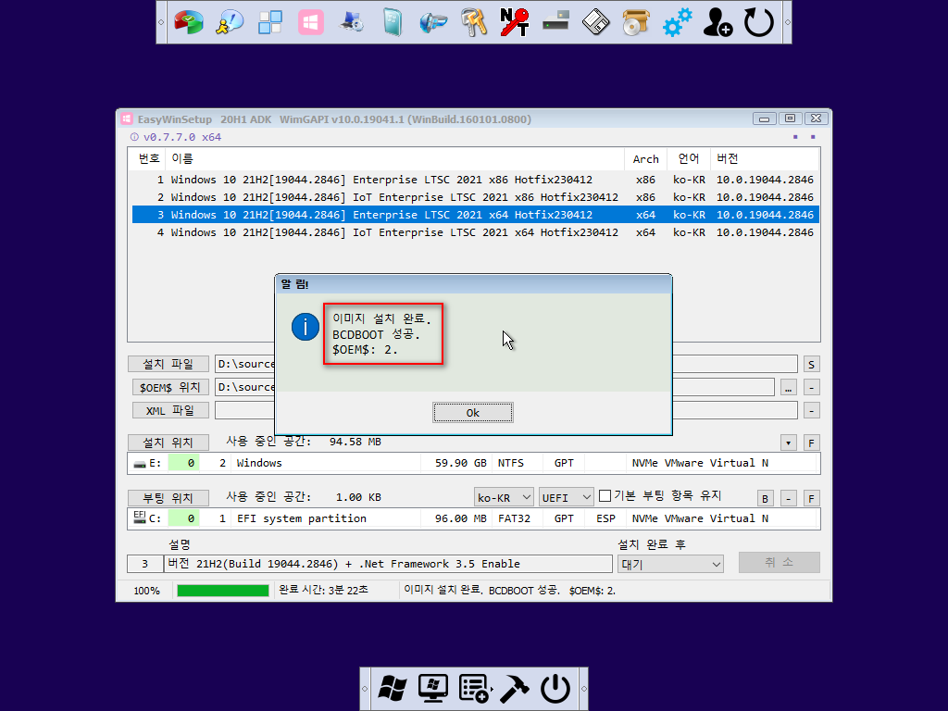Click the version info circle icon beside v0.7.7.0
The image size is (948, 711).
[134, 137]
